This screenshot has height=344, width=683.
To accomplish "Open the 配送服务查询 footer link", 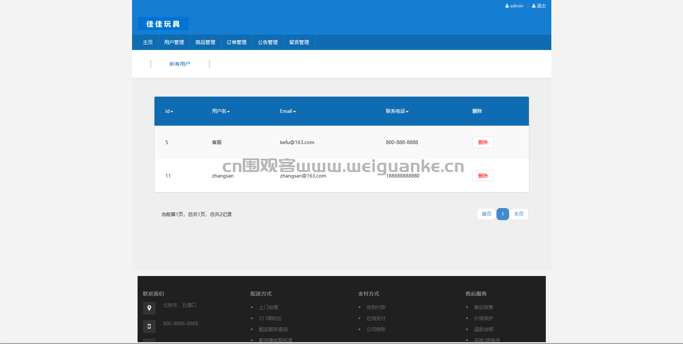I will click(x=273, y=329).
